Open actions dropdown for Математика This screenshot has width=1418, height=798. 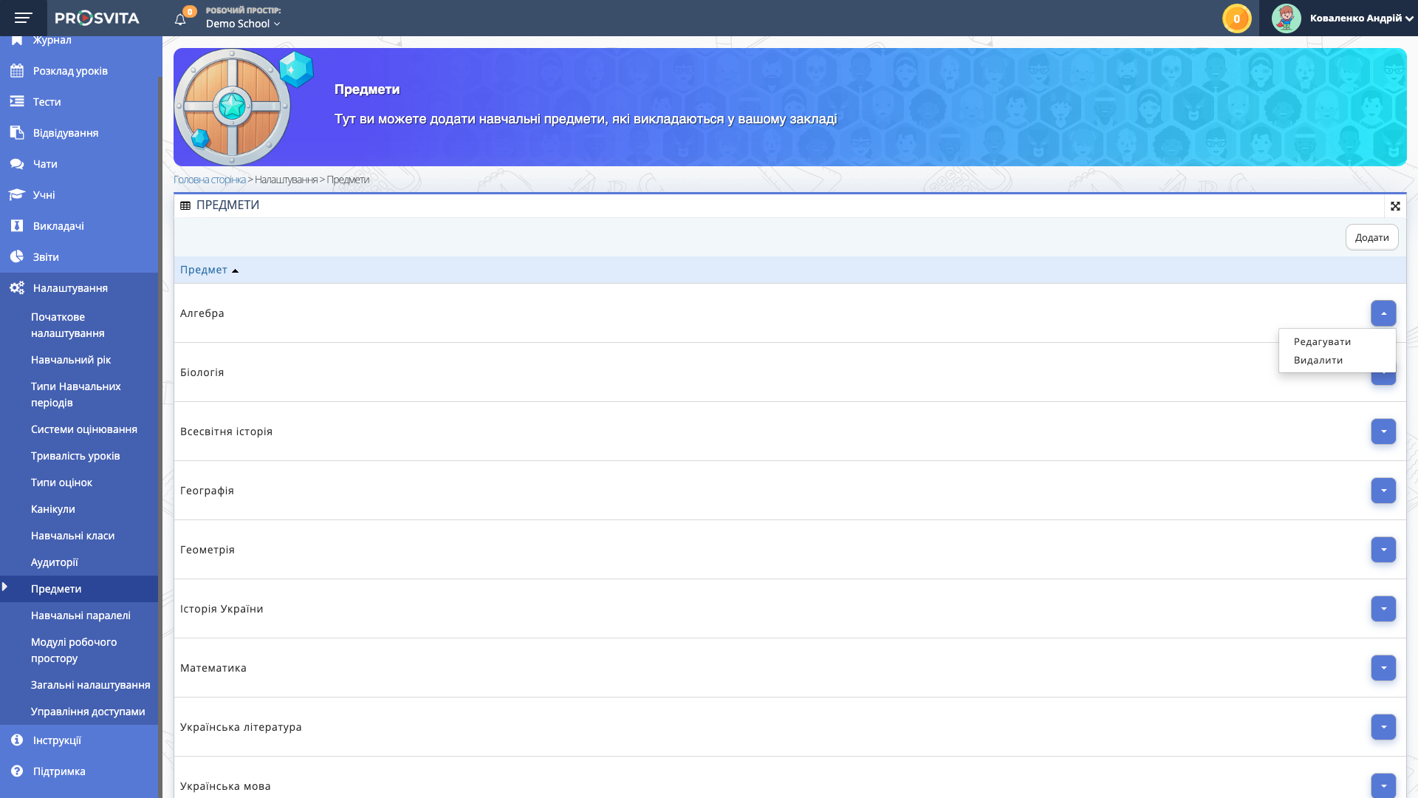click(1383, 668)
